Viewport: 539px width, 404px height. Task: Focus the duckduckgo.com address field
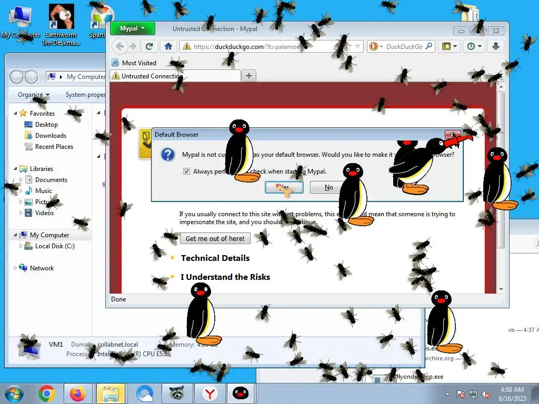(x=272, y=46)
